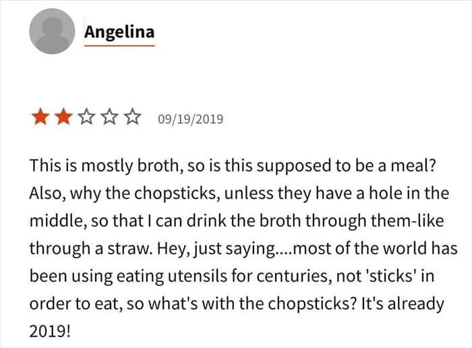Select the fourth empty rating star
This screenshot has height=348, width=472.
[110, 119]
